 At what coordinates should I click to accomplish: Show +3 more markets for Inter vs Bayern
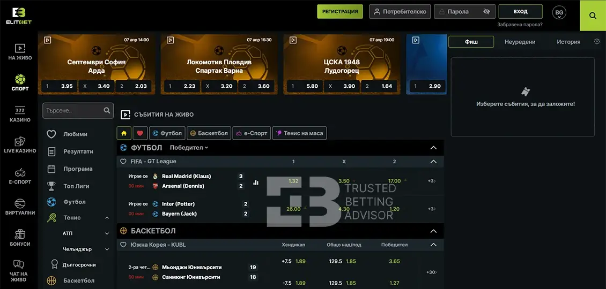(x=431, y=209)
